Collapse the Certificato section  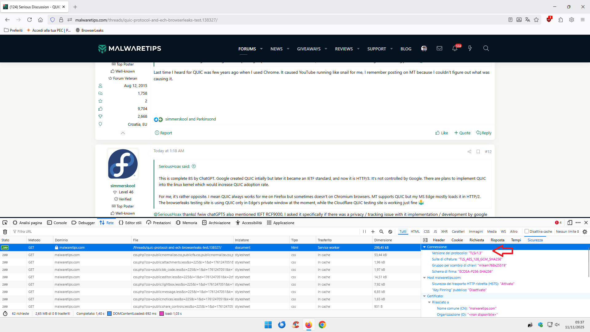(425, 296)
